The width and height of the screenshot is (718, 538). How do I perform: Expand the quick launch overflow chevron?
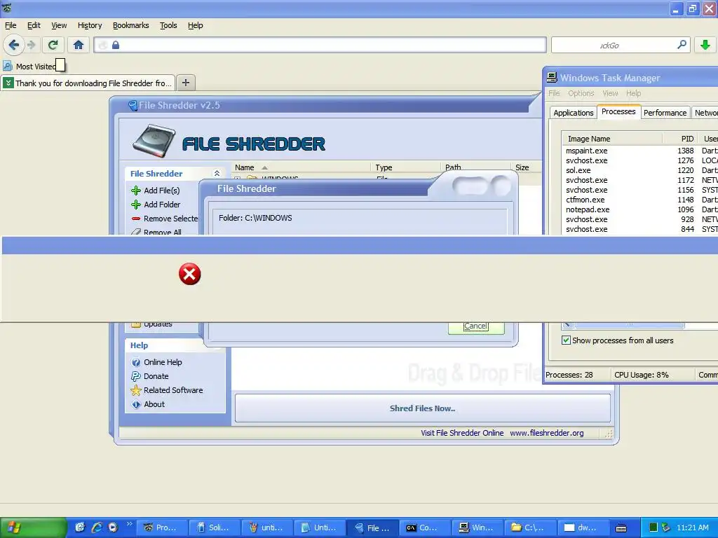[129, 524]
